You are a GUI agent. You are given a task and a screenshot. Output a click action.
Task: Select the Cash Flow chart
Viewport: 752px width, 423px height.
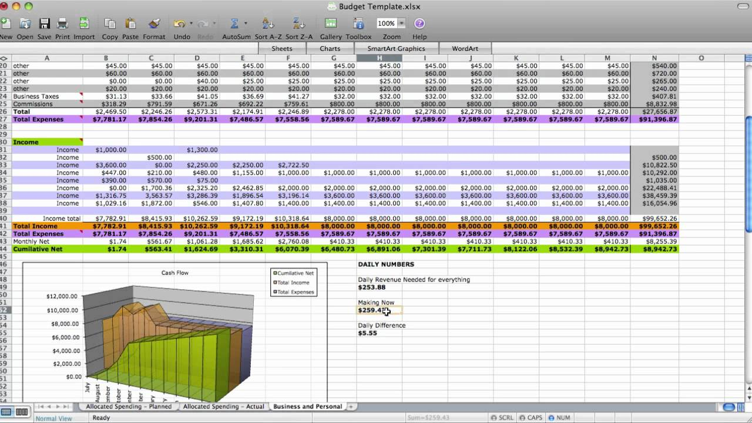[x=174, y=329]
